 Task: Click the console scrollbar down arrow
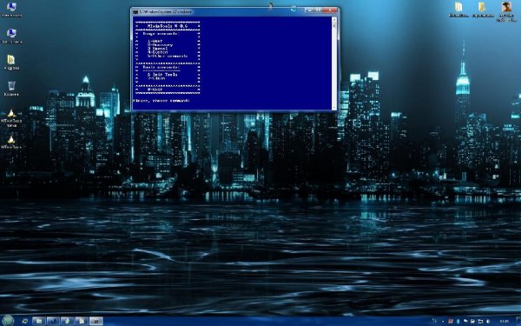tap(334, 108)
